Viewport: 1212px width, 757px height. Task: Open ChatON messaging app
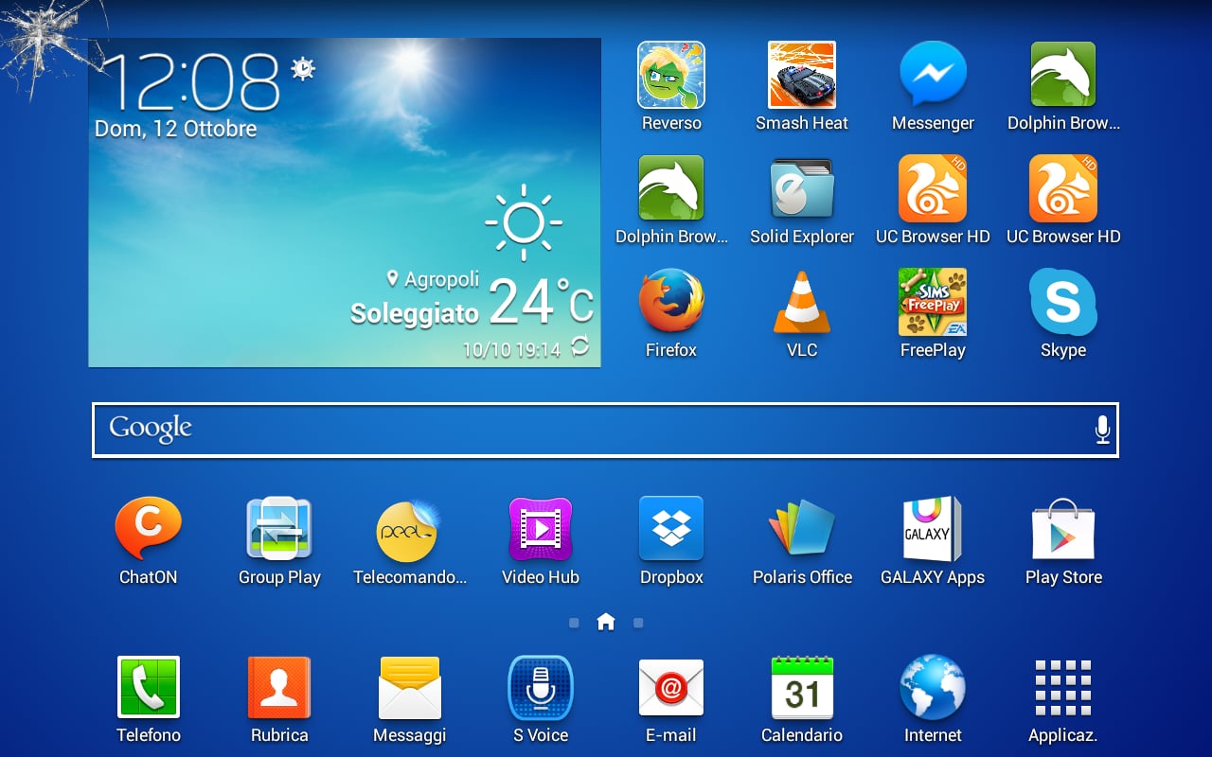pos(148,530)
